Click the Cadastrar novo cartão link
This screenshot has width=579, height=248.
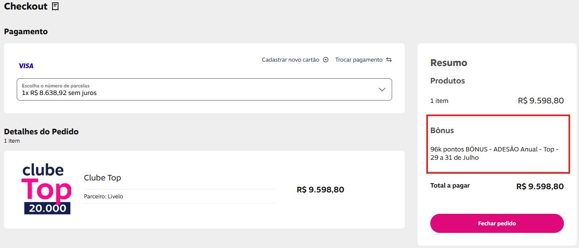(291, 60)
